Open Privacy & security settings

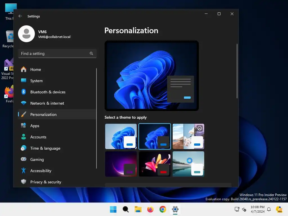click(57, 182)
